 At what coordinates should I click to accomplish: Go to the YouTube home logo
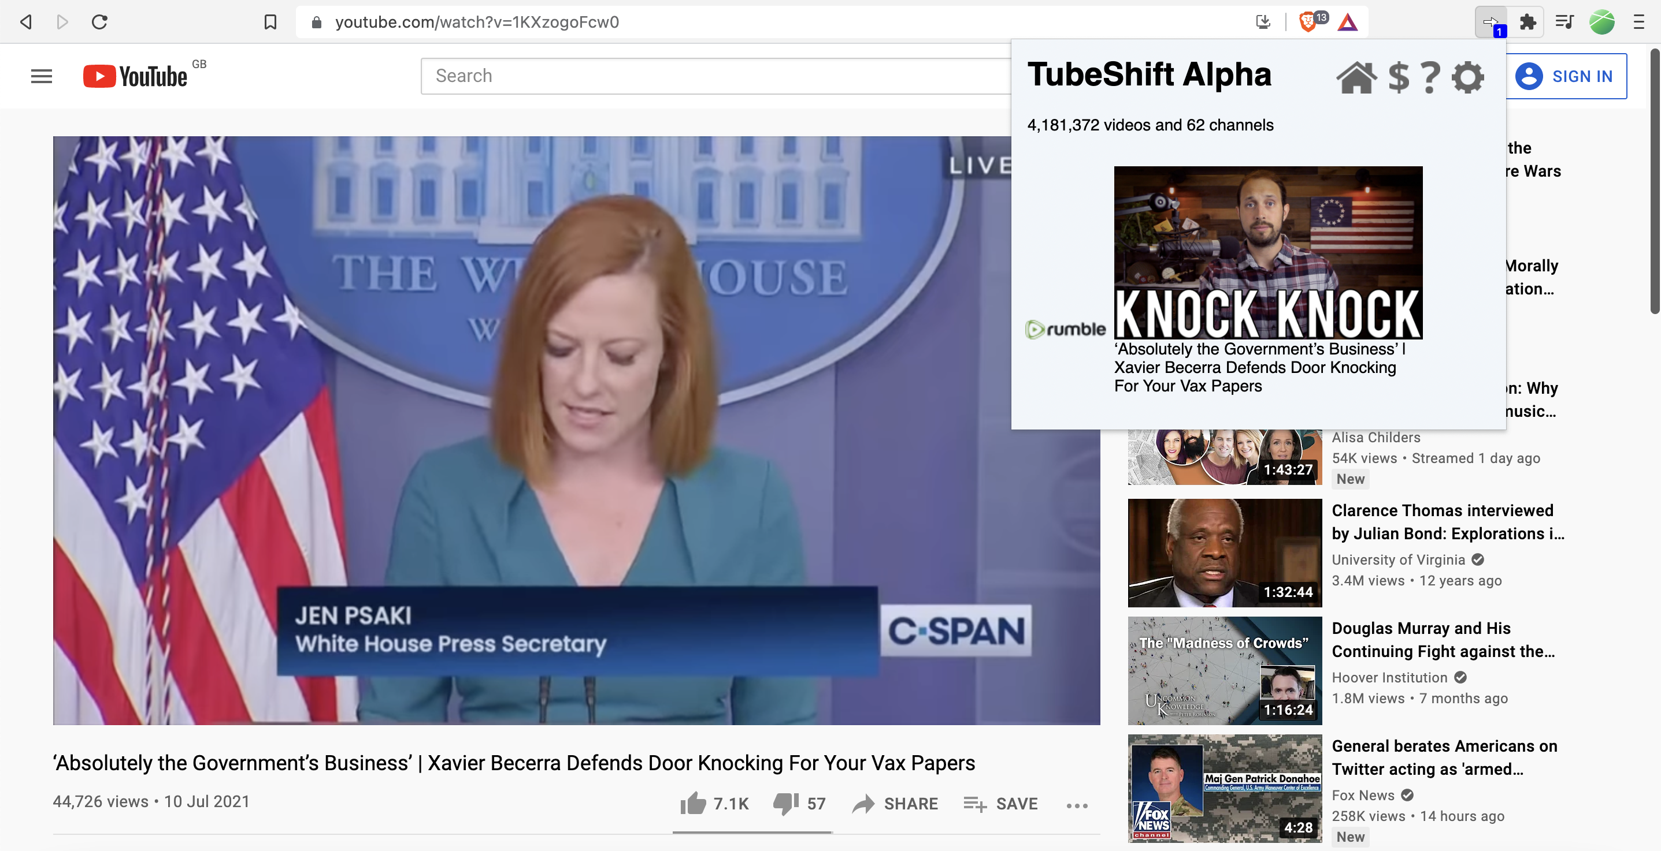click(x=135, y=76)
